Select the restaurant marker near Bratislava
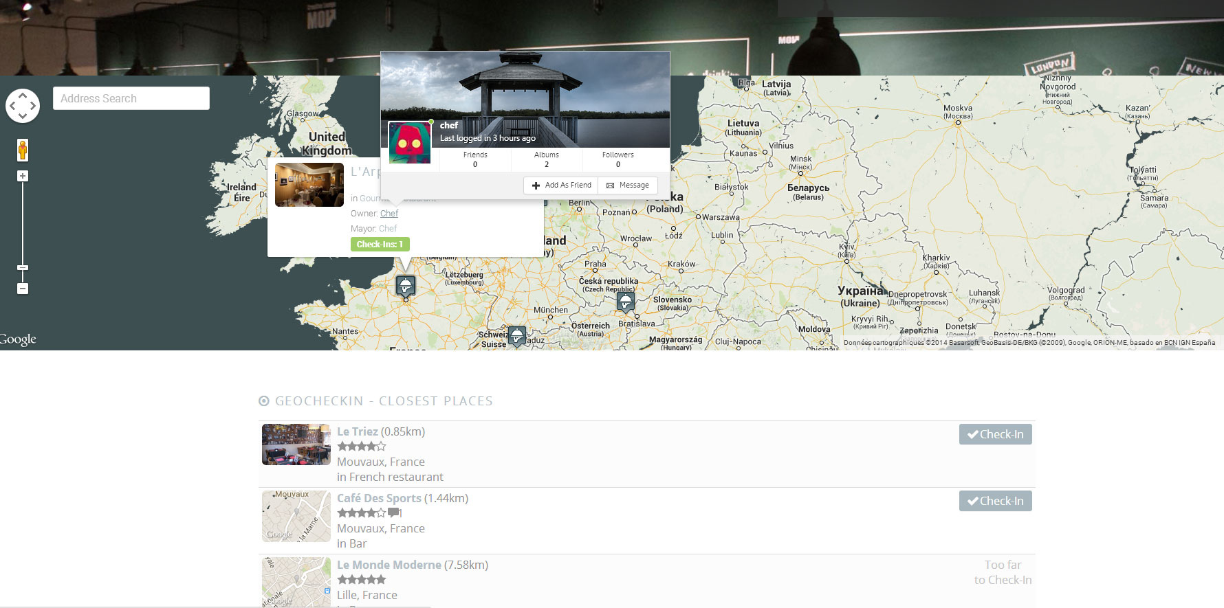This screenshot has height=608, width=1224. pos(625,302)
